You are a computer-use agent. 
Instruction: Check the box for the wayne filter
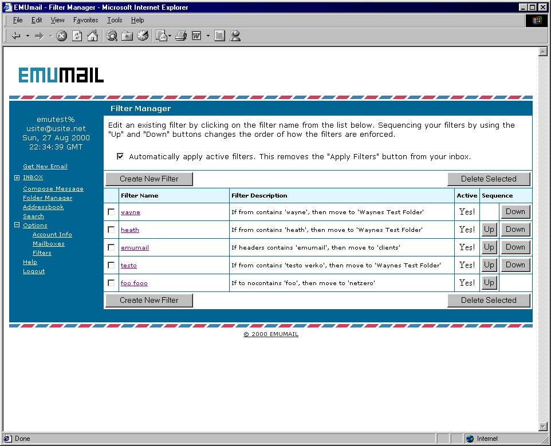click(111, 212)
